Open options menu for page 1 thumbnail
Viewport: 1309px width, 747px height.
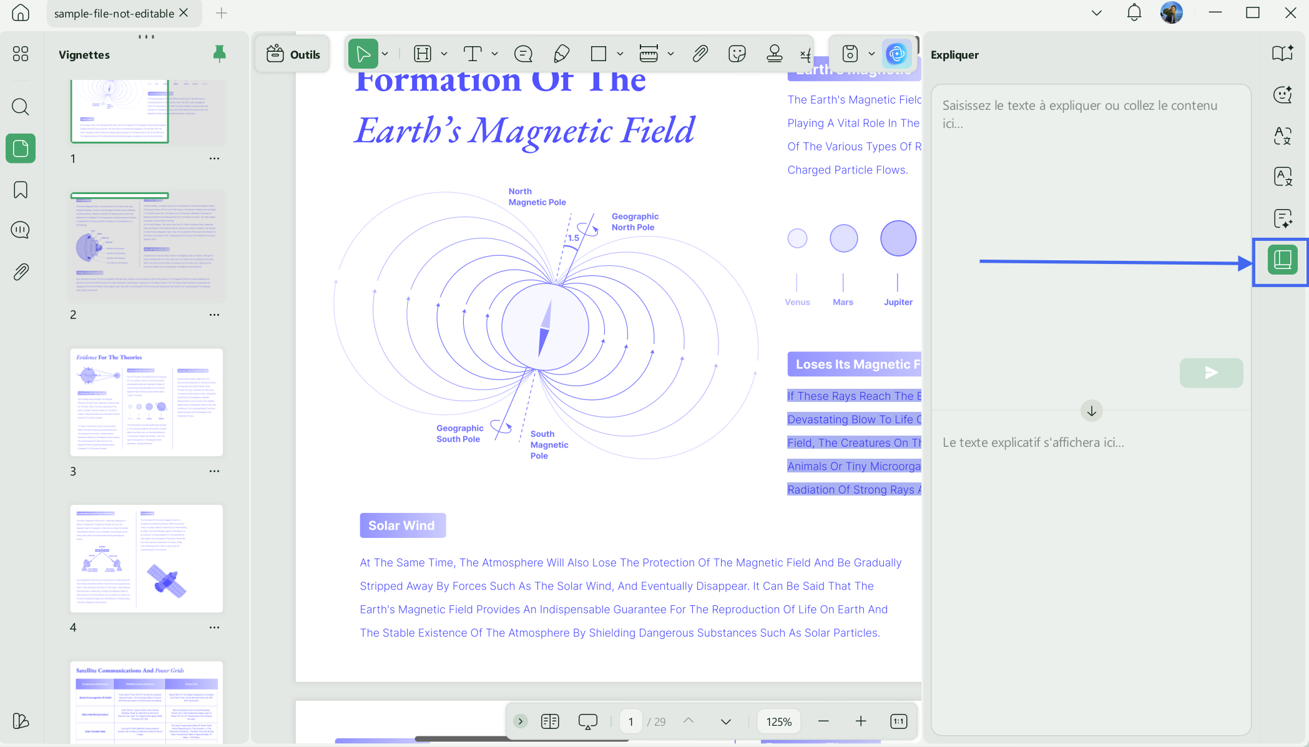tap(214, 159)
